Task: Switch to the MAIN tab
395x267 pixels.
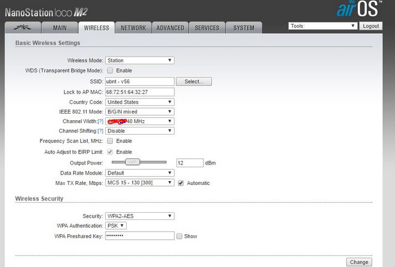Action: click(x=60, y=28)
